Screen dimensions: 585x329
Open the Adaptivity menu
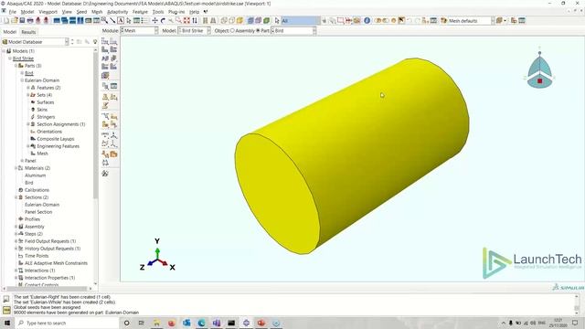pos(118,12)
